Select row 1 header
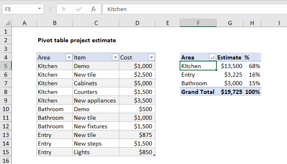 (6, 32)
